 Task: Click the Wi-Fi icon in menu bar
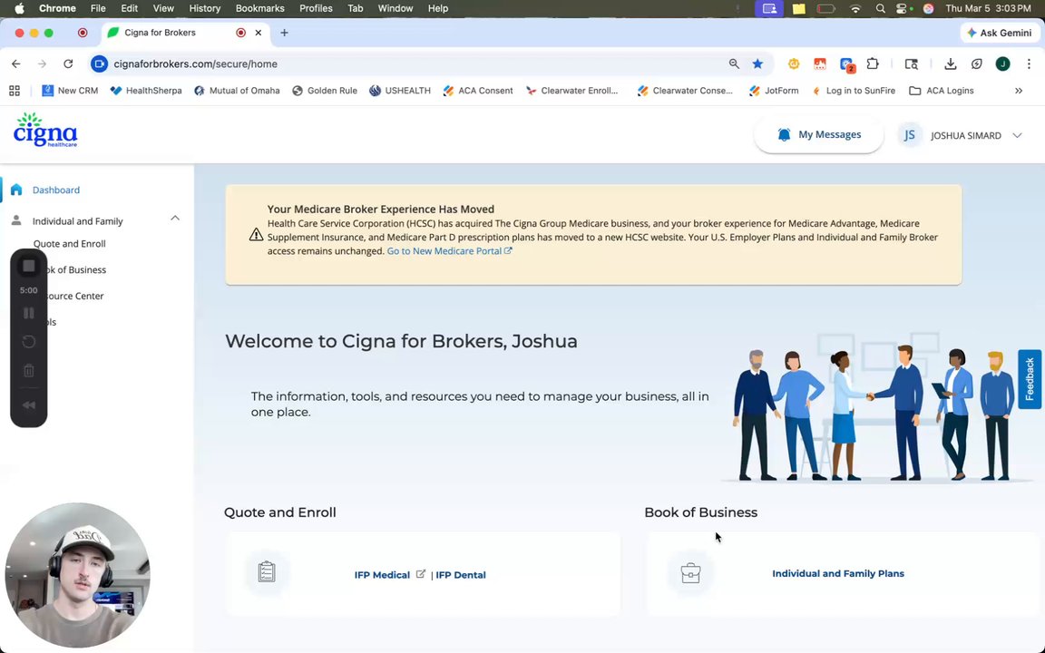tap(855, 9)
